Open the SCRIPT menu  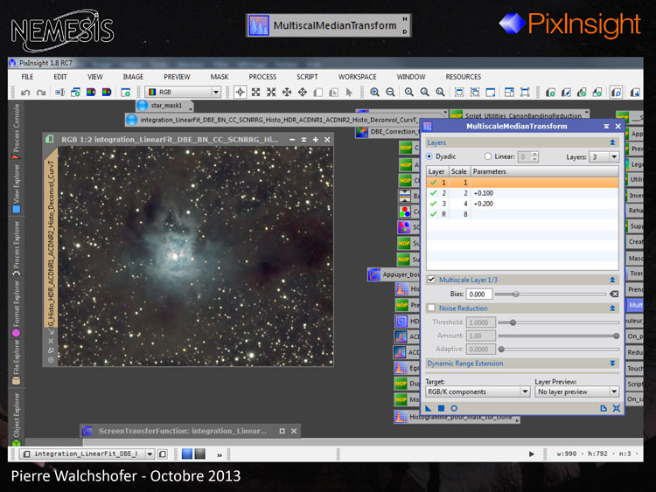point(307,77)
